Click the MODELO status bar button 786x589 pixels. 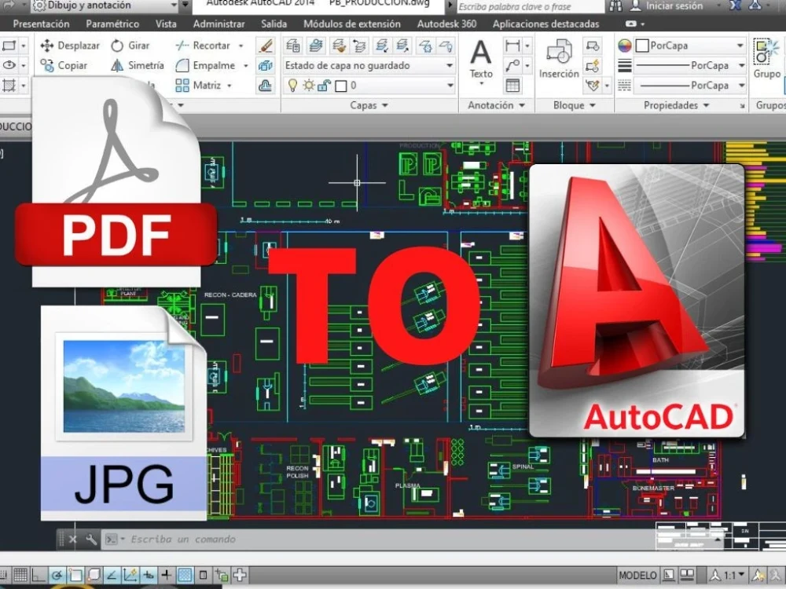pyautogui.click(x=637, y=576)
